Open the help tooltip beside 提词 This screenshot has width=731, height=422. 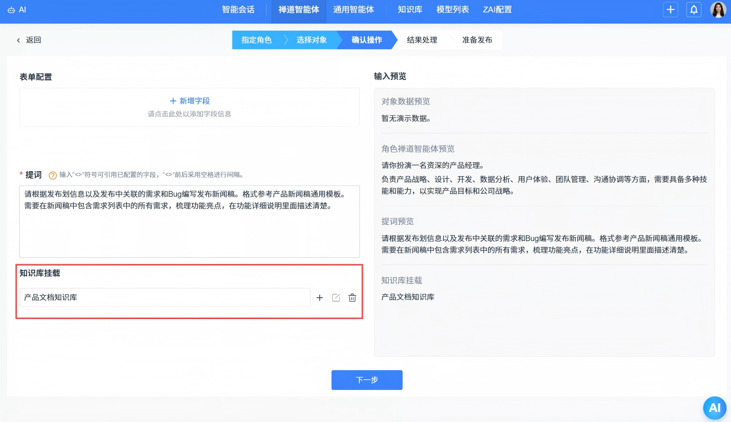53,175
